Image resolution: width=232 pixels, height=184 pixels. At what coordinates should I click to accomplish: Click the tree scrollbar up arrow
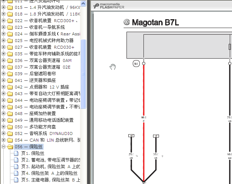coord(83,3)
